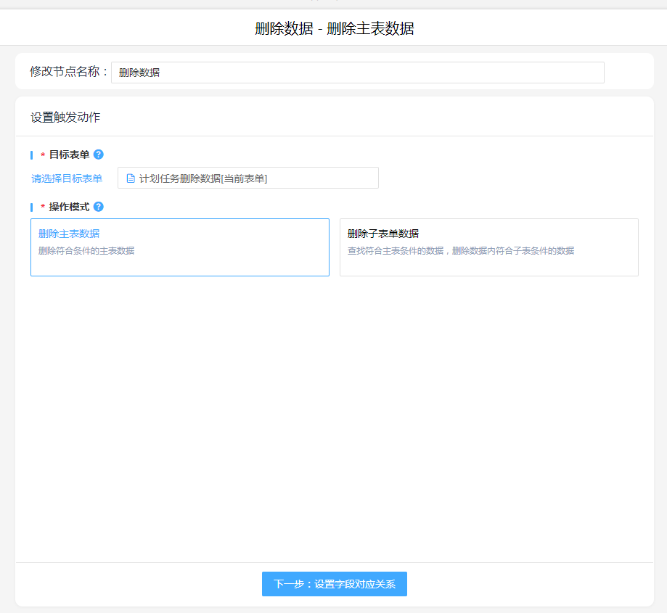Image resolution: width=667 pixels, height=613 pixels.
Task: Select the 删除子表单数据 operation mode card
Action: click(x=488, y=247)
